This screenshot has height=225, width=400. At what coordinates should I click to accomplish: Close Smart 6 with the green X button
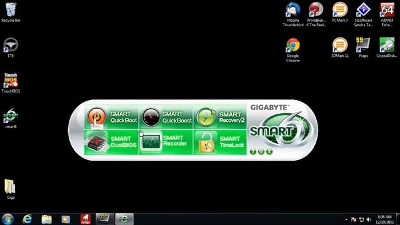tap(269, 151)
